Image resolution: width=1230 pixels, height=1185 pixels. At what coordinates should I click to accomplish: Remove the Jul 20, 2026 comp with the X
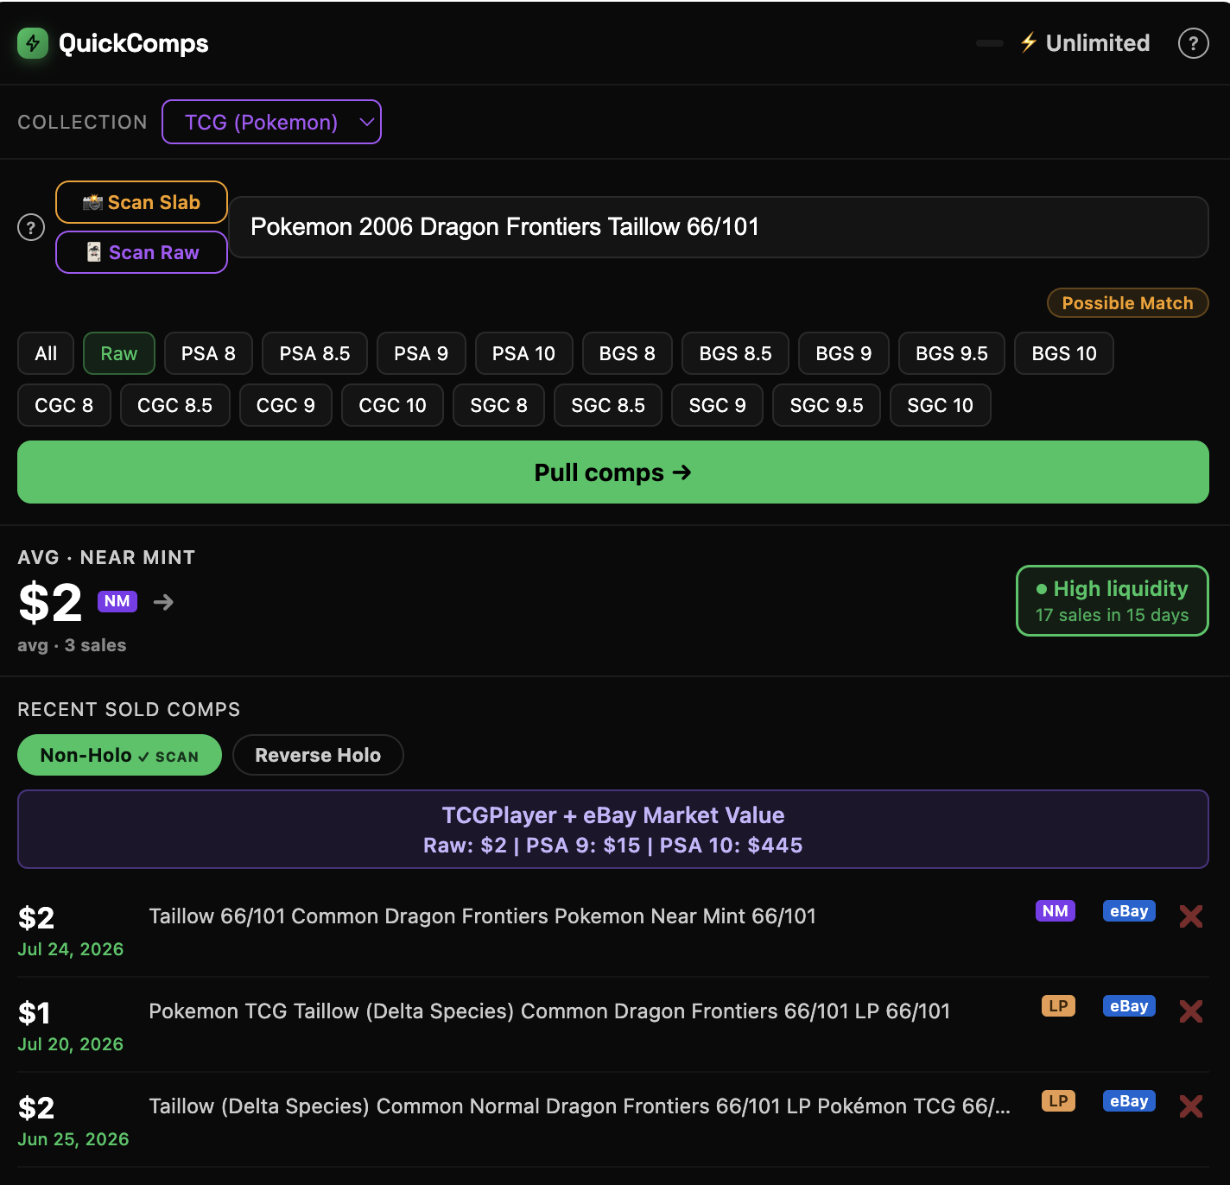click(x=1191, y=1011)
